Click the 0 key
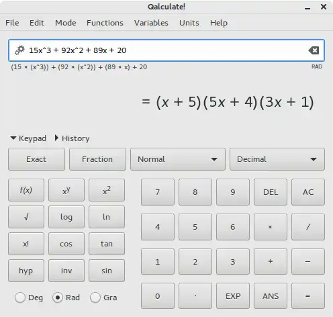Image resolution: width=333 pixels, height=317 pixels. pyautogui.click(x=158, y=296)
